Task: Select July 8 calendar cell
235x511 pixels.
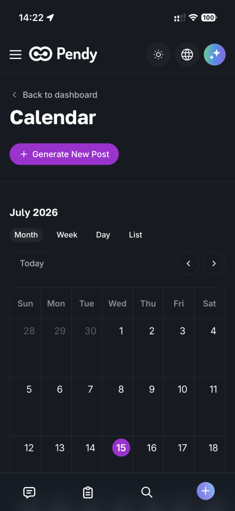Action: click(x=117, y=407)
